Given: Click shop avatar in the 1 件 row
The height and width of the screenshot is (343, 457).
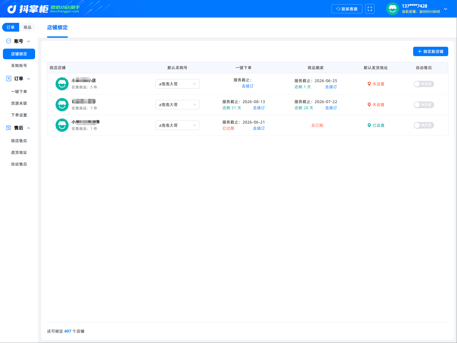Looking at the screenshot, I should (x=62, y=125).
